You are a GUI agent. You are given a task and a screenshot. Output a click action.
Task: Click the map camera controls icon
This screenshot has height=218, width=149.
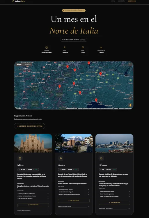[130, 98]
